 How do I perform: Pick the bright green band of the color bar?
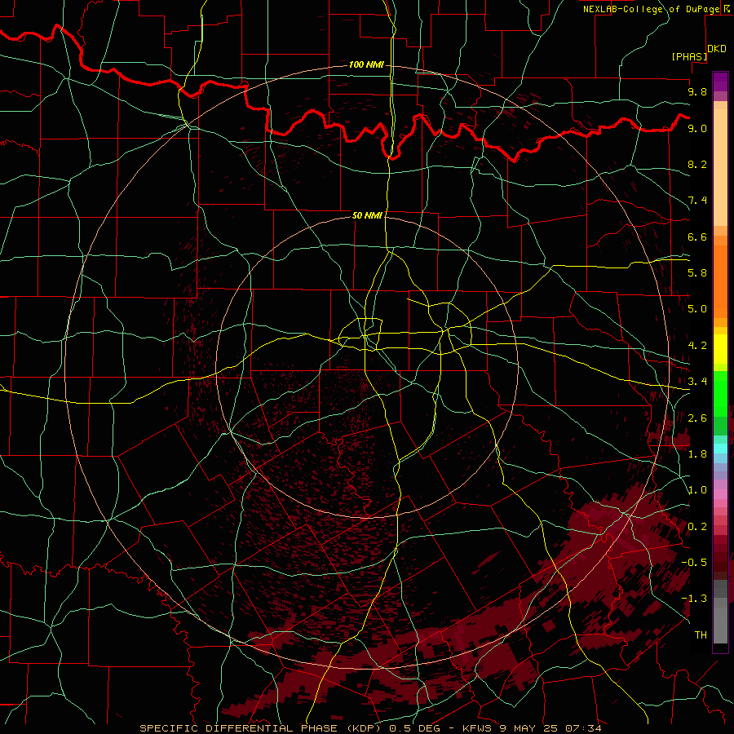tap(720, 394)
